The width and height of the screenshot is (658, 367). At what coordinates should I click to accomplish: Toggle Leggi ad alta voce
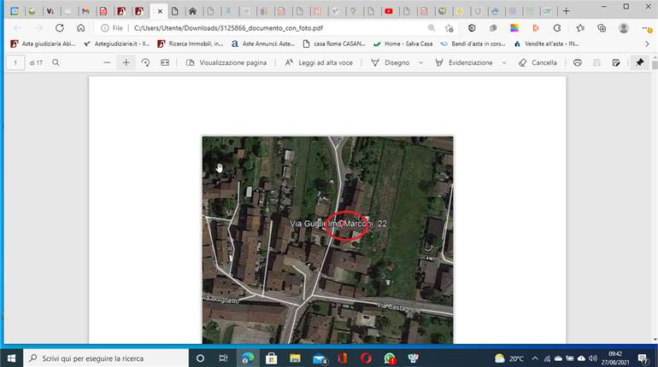(x=319, y=62)
